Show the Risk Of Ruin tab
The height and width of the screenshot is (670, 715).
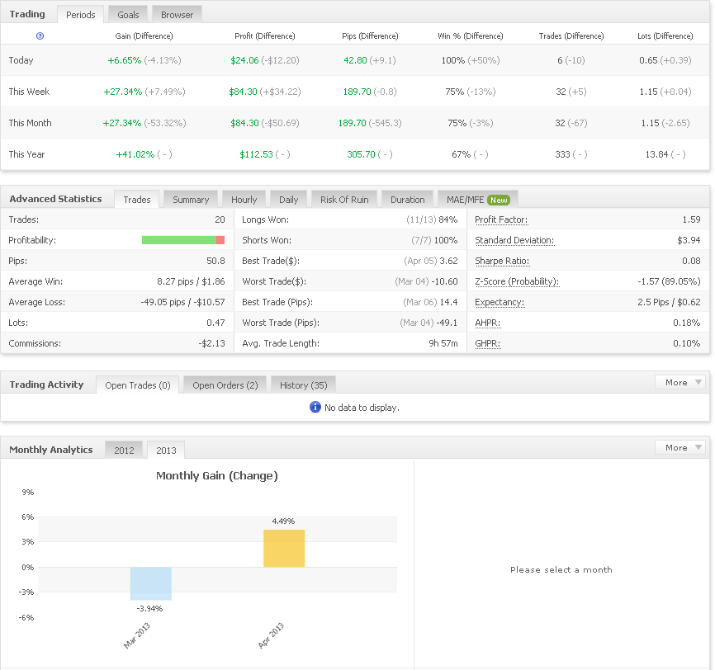tap(344, 200)
